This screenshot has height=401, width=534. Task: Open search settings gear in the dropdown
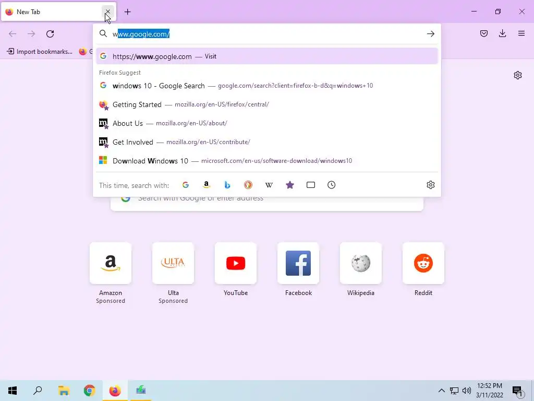tap(430, 185)
